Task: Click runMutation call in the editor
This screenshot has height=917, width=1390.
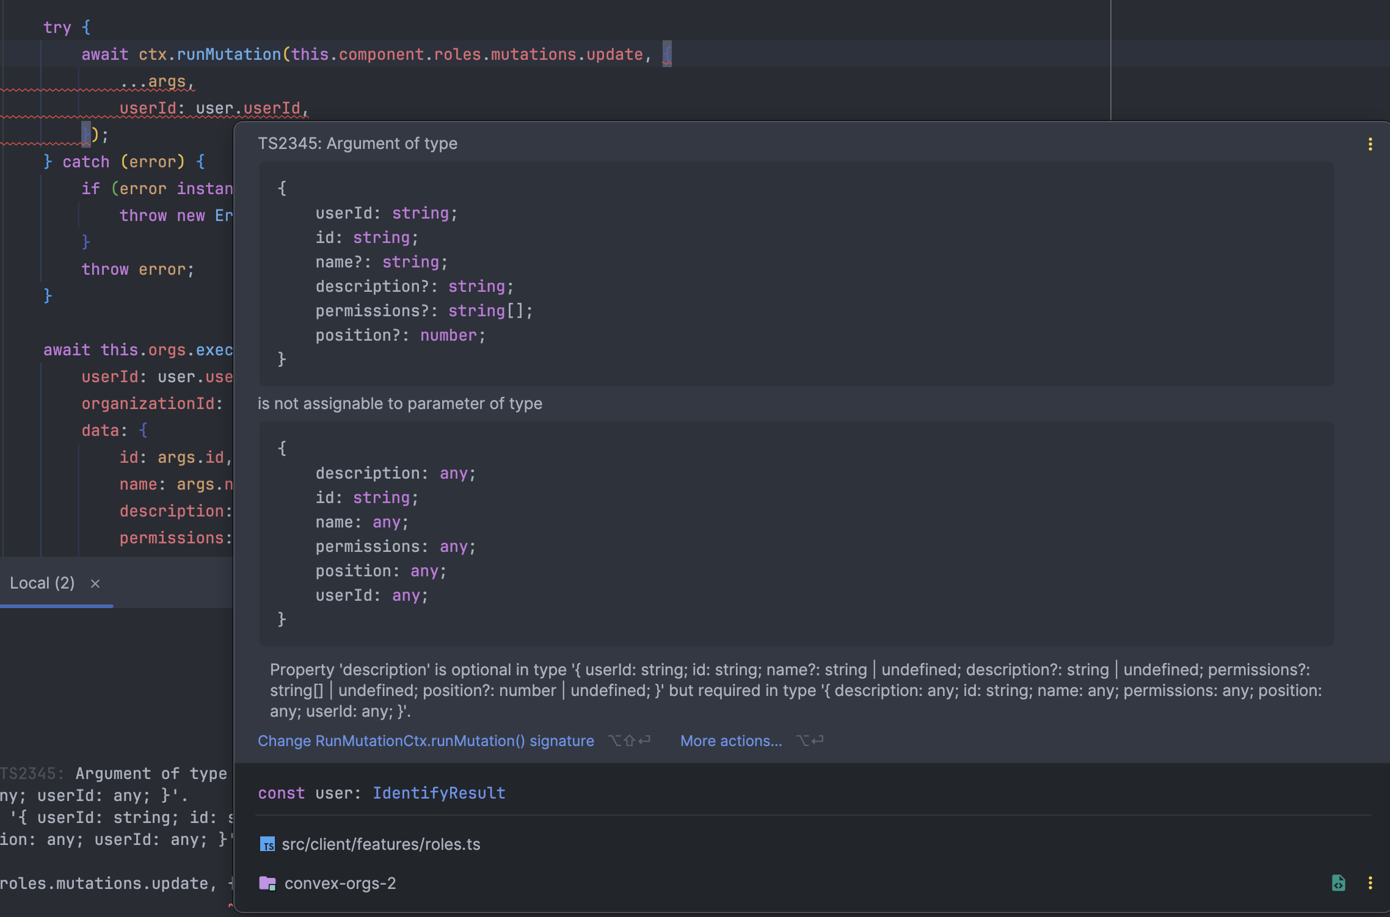Action: click(x=228, y=54)
